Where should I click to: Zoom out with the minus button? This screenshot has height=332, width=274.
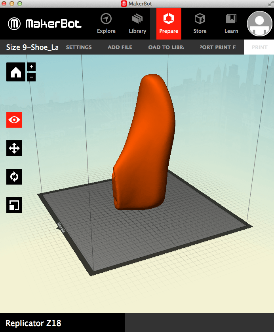coord(31,77)
